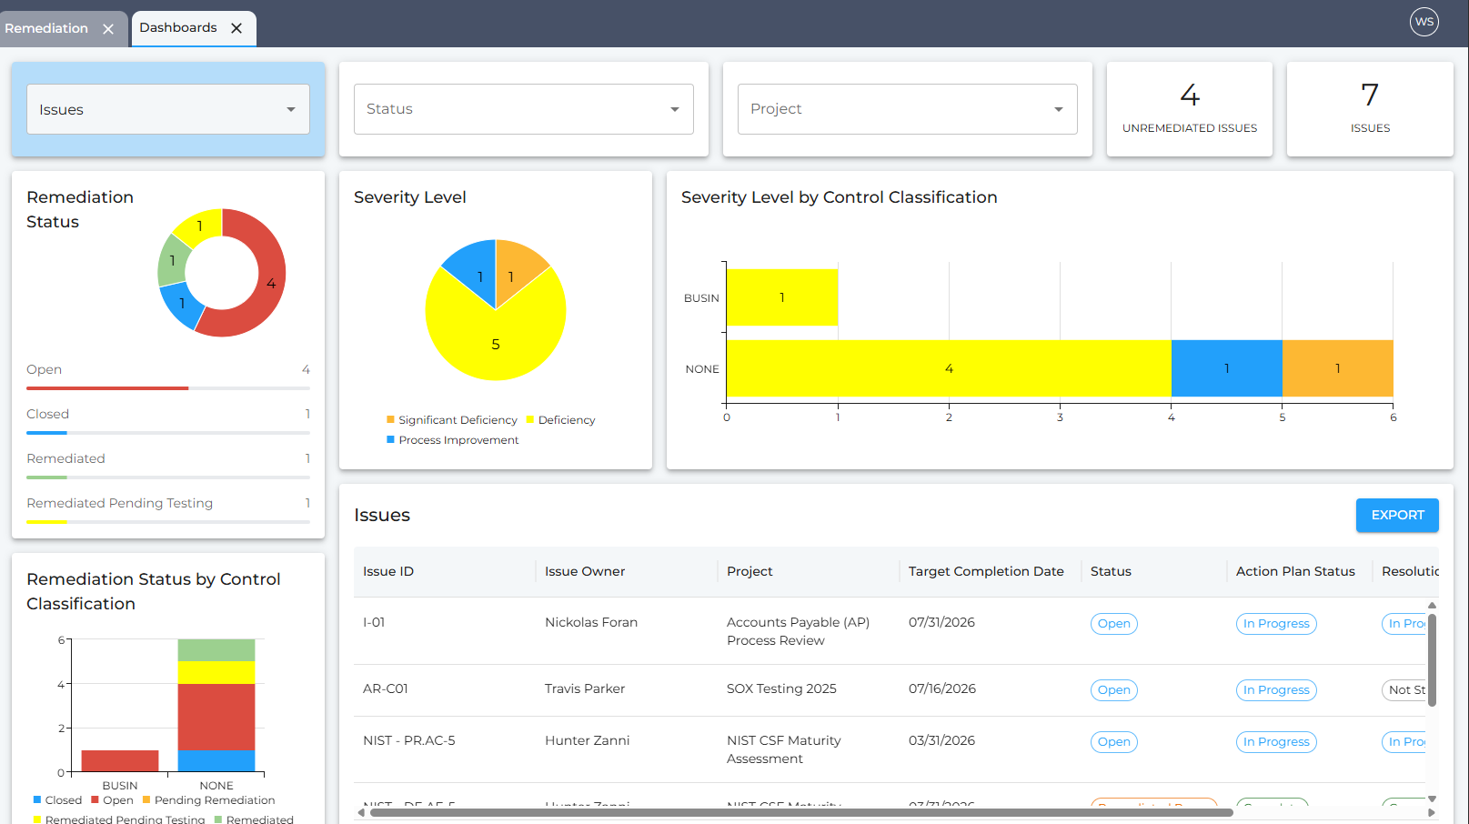
Task: Open the WS user avatar menu
Action: (x=1424, y=22)
